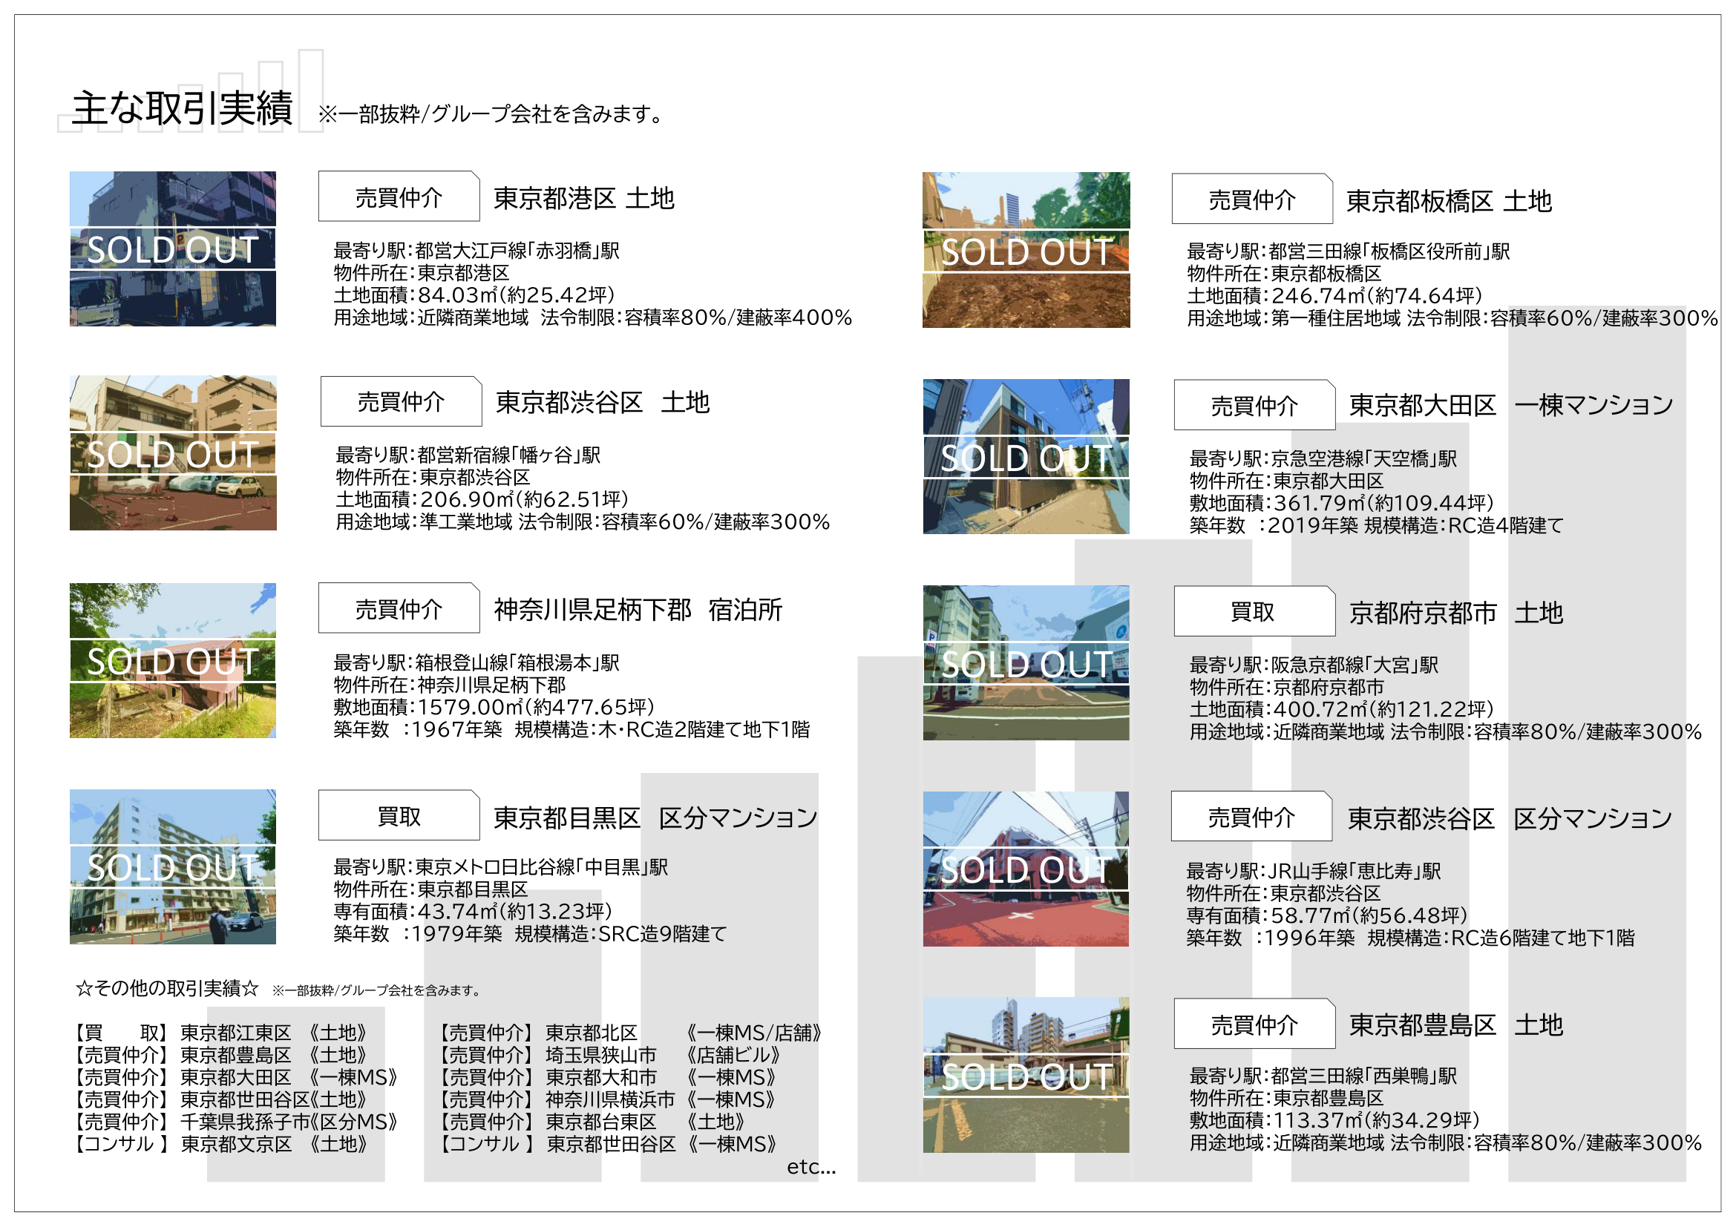Click the 恵比寿 区分マンション property photo
1736x1227 pixels.
click(1026, 869)
